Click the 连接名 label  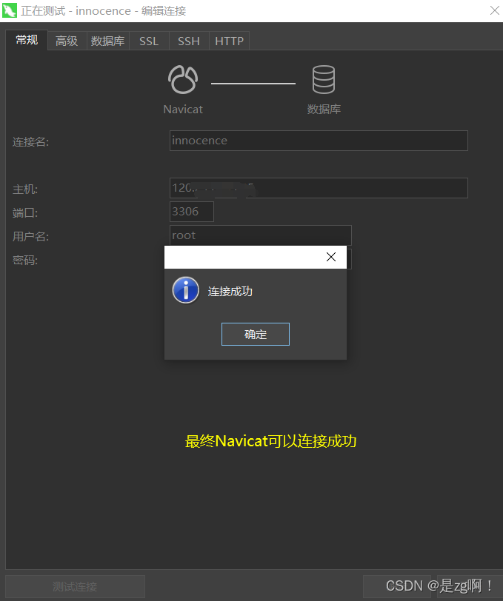pos(30,142)
